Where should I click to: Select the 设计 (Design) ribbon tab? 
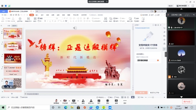click(x=42, y=15)
